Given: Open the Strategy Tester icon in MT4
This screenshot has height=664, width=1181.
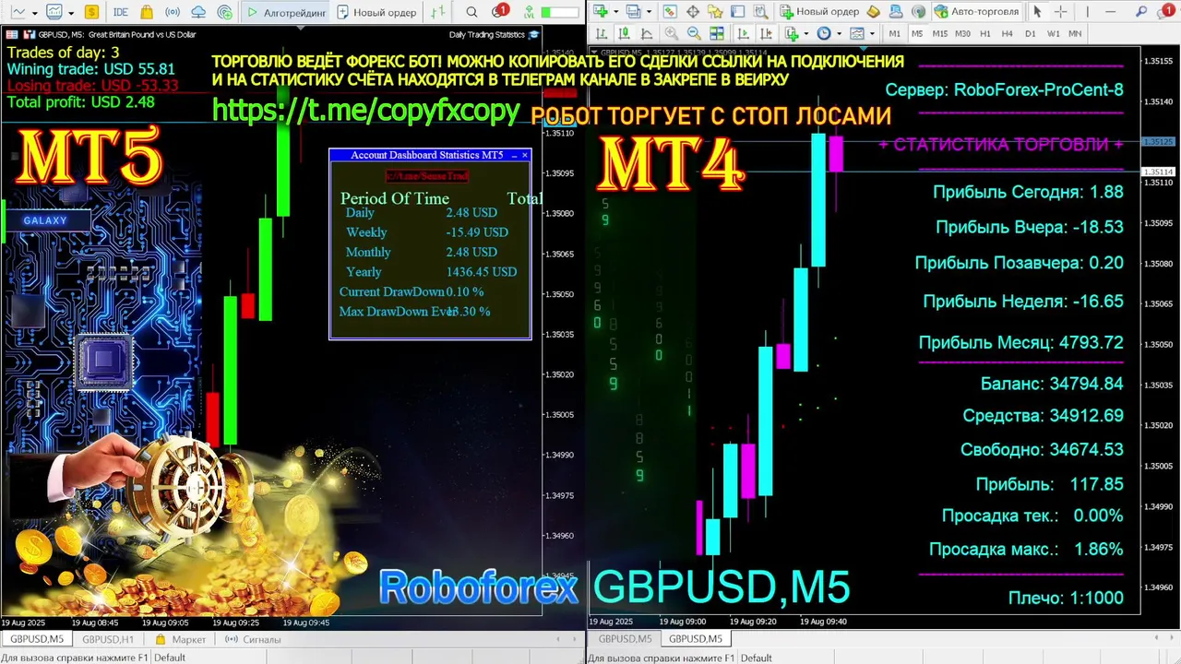Looking at the screenshot, I should point(760,11).
